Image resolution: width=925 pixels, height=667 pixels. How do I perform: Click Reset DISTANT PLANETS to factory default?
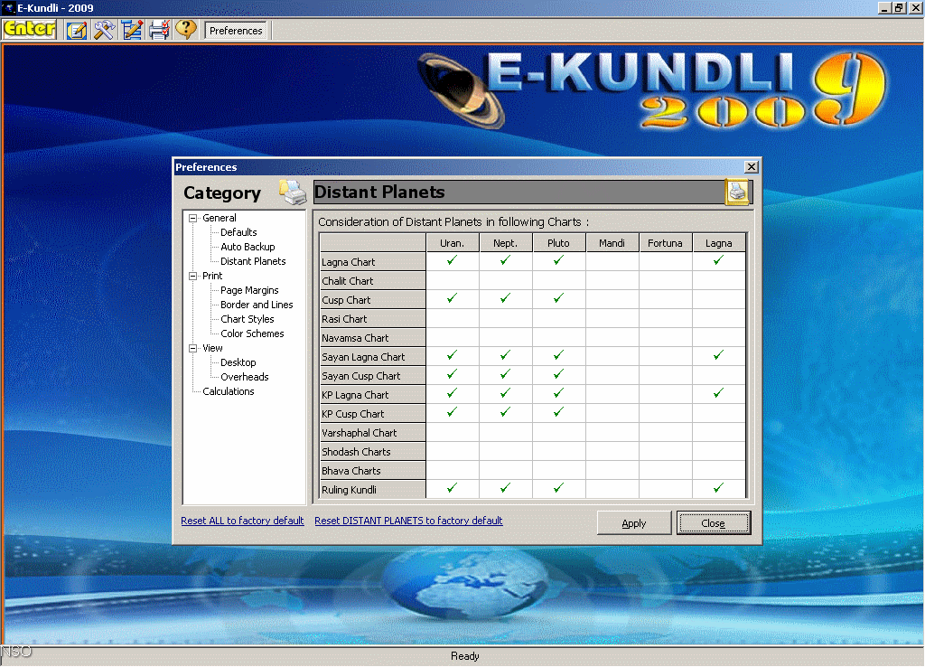point(408,521)
